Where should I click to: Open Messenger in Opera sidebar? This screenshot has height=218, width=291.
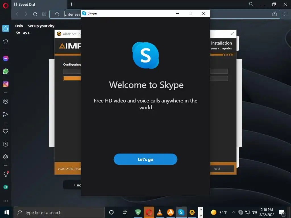[6, 58]
